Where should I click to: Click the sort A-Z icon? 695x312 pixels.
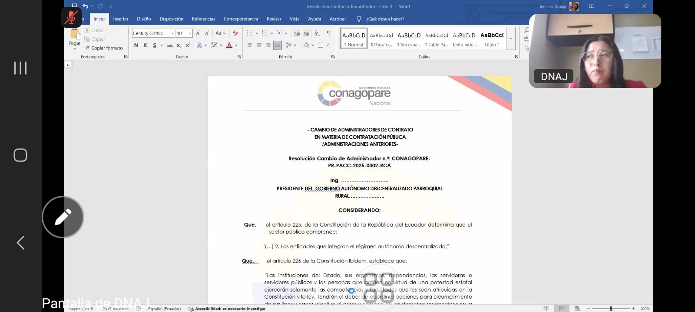pyautogui.click(x=318, y=33)
